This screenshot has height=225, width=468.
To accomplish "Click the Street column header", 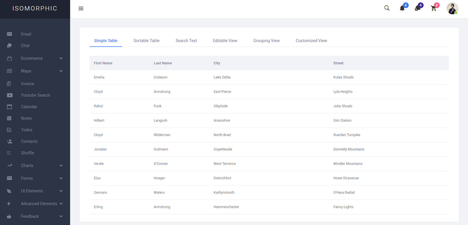I will (339, 63).
